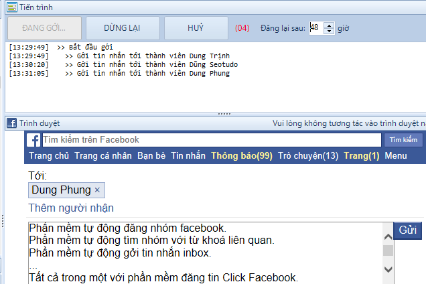426x284 pixels.
Task: Select log line for Dung Phung at 13:31:05
Action: [119, 73]
